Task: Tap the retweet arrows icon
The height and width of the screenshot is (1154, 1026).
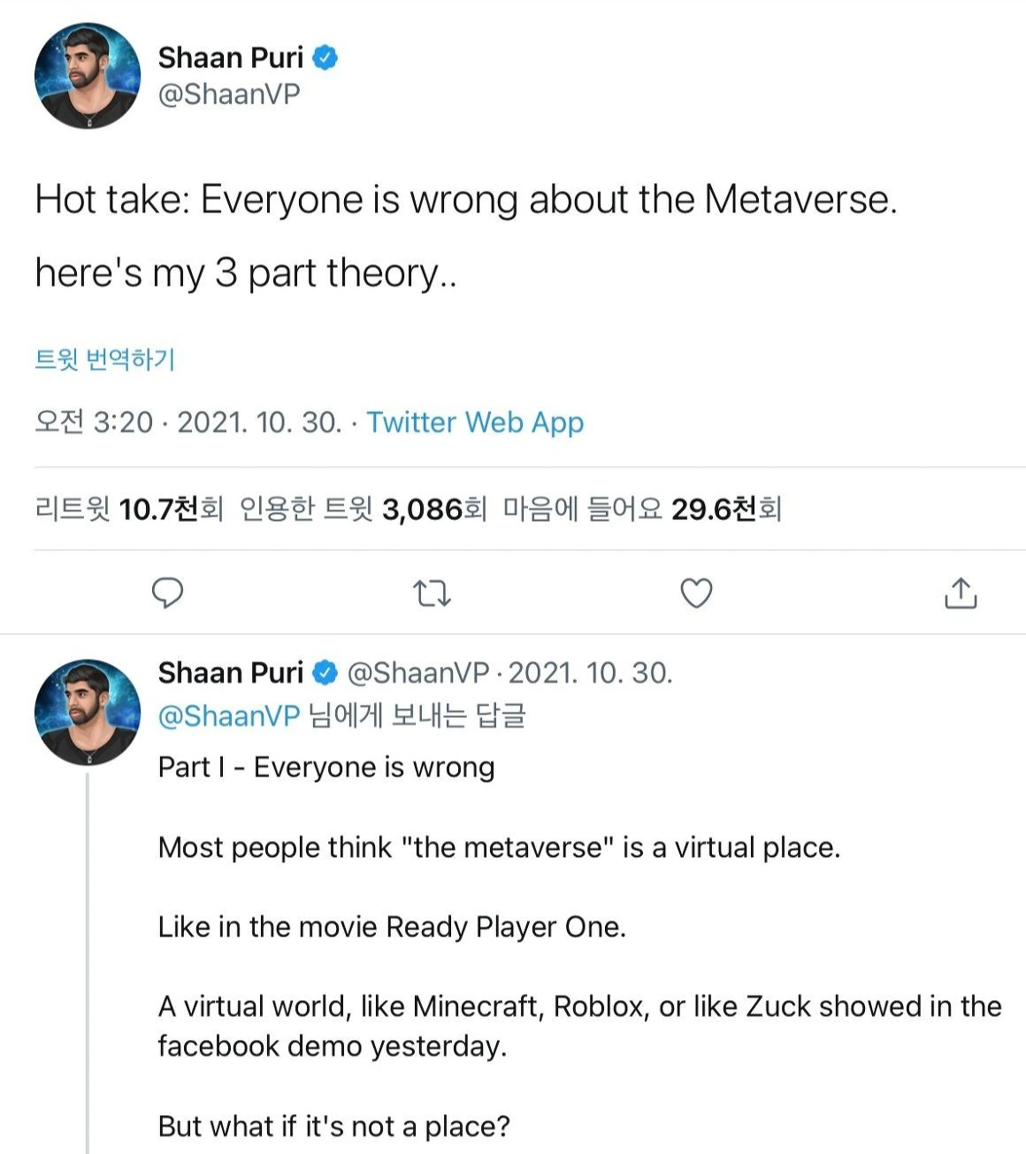Action: pos(433,593)
